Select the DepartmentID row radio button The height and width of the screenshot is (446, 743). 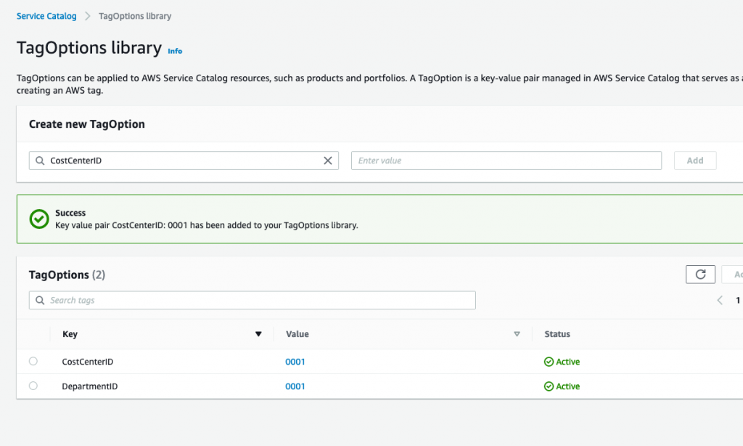32,386
